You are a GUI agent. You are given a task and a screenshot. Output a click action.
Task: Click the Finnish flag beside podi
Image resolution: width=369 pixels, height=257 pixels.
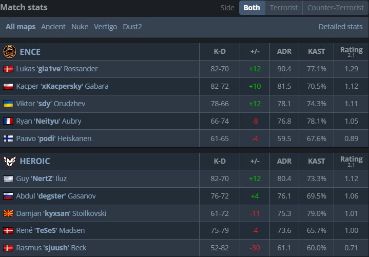tap(8, 139)
